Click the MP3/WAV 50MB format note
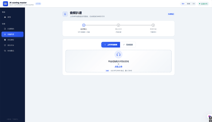 (121, 71)
